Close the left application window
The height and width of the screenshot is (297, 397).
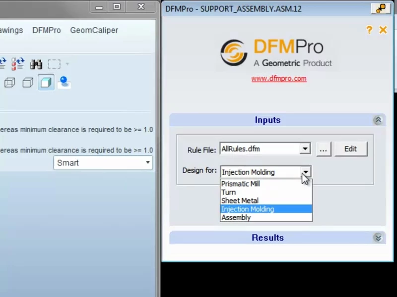pos(141,7)
